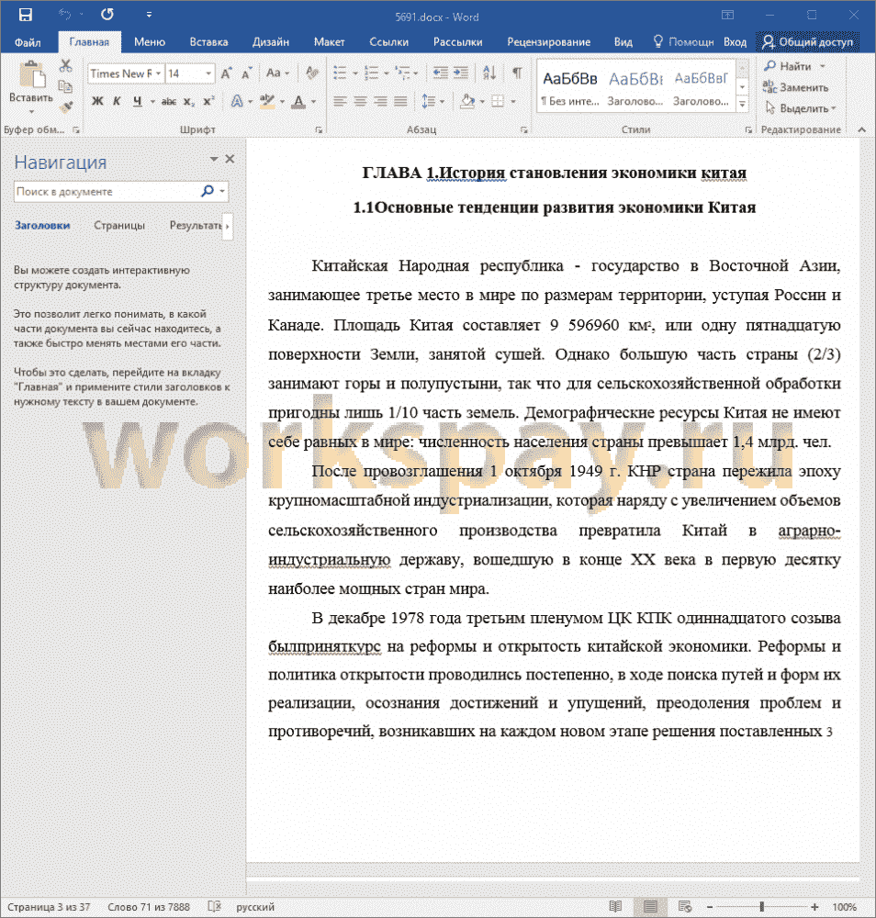
Task: Undo the last action
Action: (x=64, y=15)
